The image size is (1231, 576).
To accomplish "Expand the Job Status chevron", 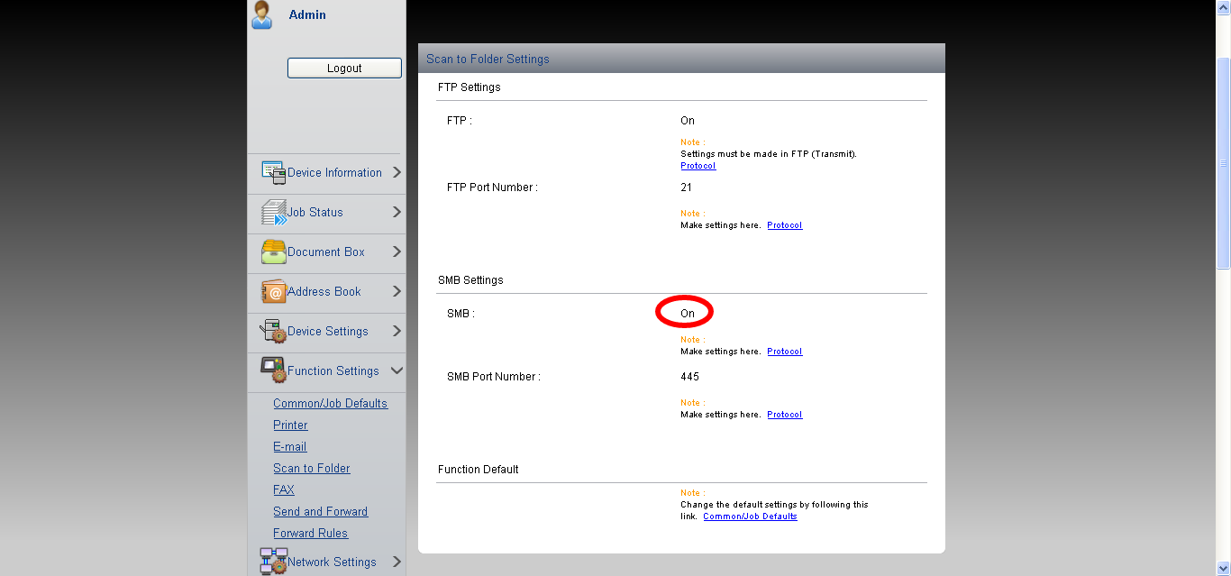I will pyautogui.click(x=397, y=212).
